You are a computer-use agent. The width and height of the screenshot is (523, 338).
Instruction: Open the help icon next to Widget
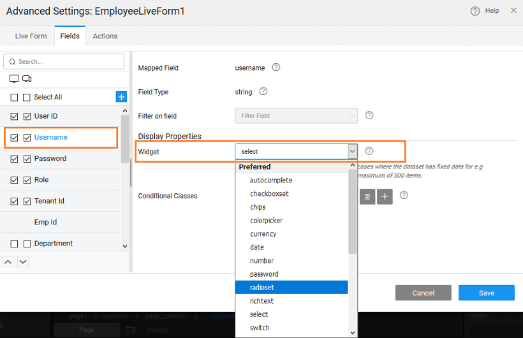(x=369, y=151)
